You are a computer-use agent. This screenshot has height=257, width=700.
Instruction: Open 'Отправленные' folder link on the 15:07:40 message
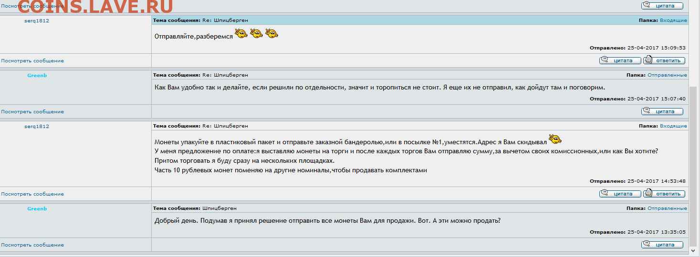click(x=667, y=75)
